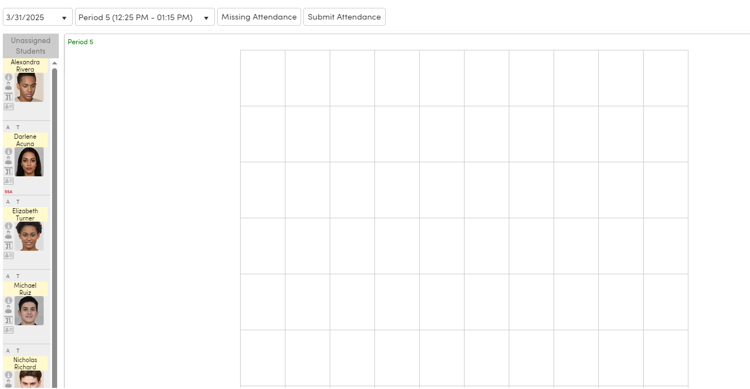Click the Unassigned Students header
The width and height of the screenshot is (750, 389).
click(x=31, y=46)
